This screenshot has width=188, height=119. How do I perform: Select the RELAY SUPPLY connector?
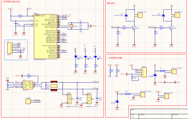[174, 71]
